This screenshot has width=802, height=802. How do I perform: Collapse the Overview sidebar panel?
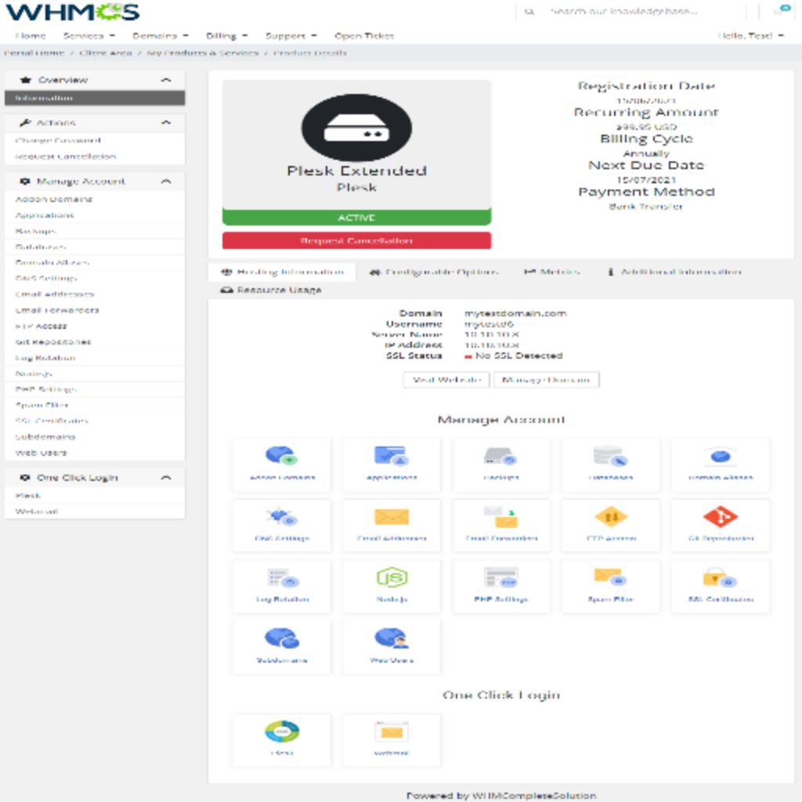[x=165, y=80]
